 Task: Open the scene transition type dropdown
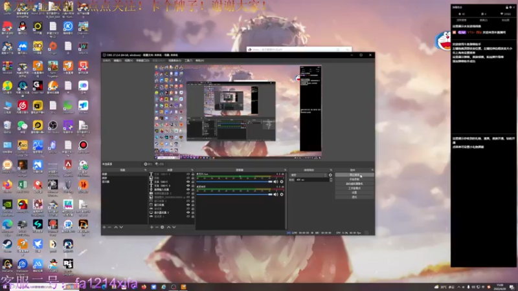[x=309, y=175]
